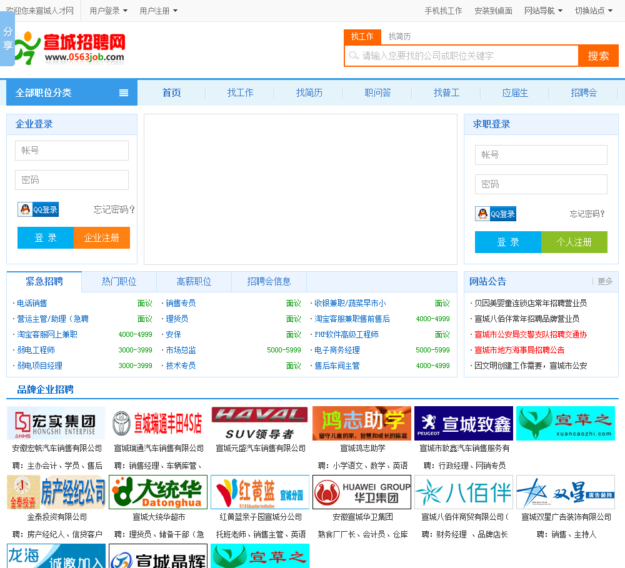Image resolution: width=625 pixels, height=568 pixels.
Task: Click 忘记密码 in 企业登录 panel
Action: (x=114, y=210)
